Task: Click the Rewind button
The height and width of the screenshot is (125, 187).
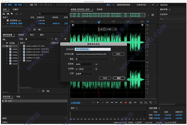Action: point(112,103)
